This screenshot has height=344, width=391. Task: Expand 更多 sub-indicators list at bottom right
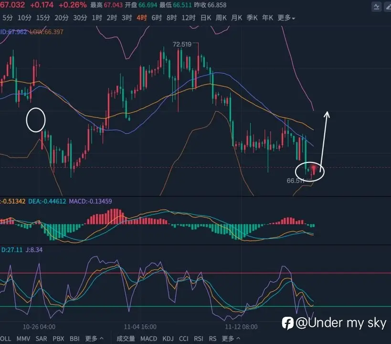coord(231,339)
